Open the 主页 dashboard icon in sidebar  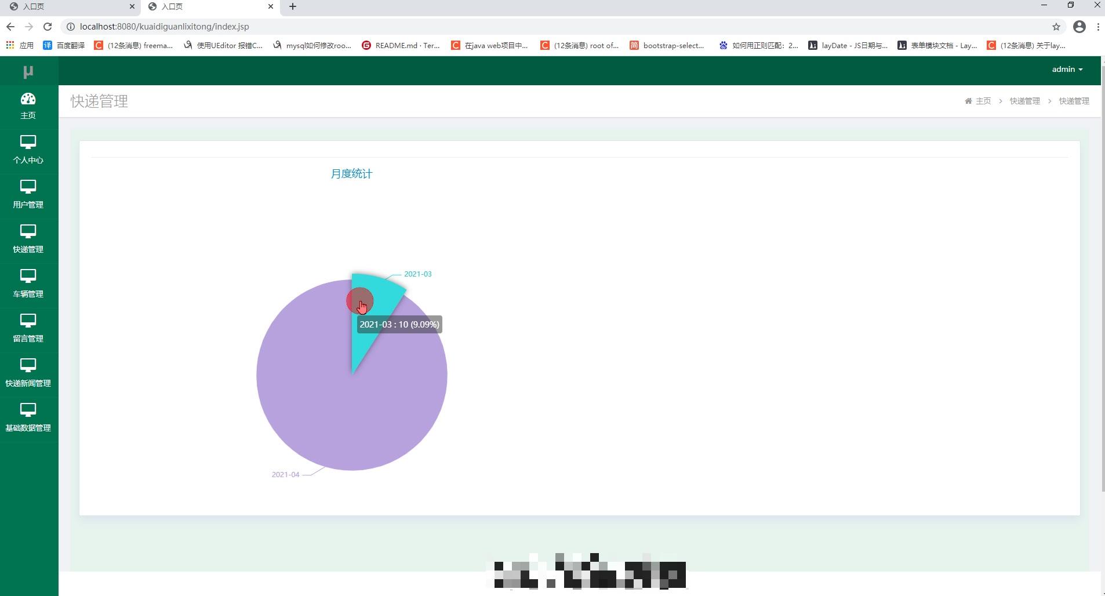click(28, 99)
